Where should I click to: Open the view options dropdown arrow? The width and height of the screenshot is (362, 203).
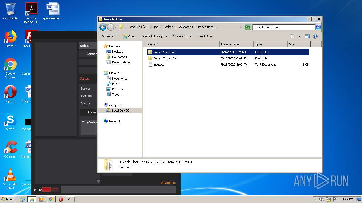300,36
